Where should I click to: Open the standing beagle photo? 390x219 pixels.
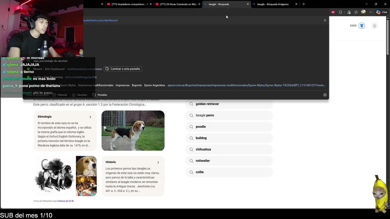coord(133,130)
